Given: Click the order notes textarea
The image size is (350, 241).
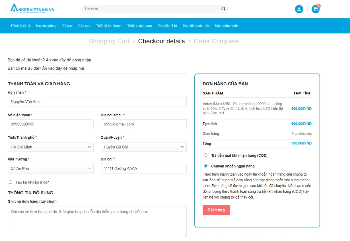Looking at the screenshot, I should [97, 221].
